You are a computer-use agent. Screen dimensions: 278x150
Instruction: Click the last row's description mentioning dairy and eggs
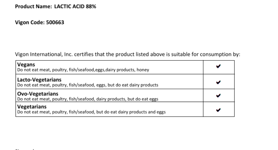91,112
